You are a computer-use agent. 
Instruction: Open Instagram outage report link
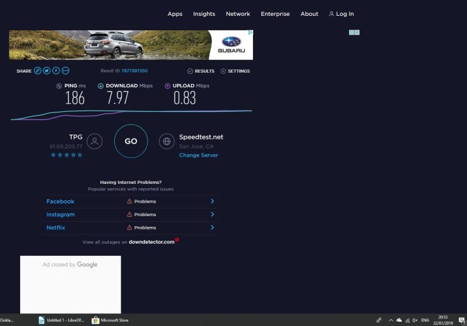(x=61, y=214)
